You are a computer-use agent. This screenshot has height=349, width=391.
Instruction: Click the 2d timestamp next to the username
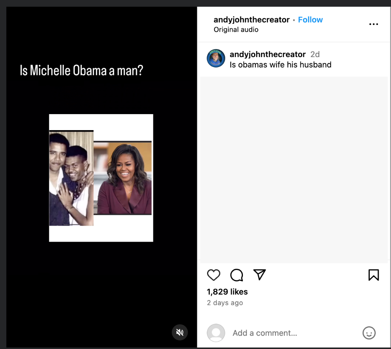tap(315, 54)
